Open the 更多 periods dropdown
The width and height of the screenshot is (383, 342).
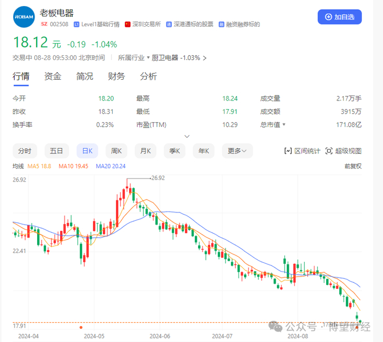point(237,151)
